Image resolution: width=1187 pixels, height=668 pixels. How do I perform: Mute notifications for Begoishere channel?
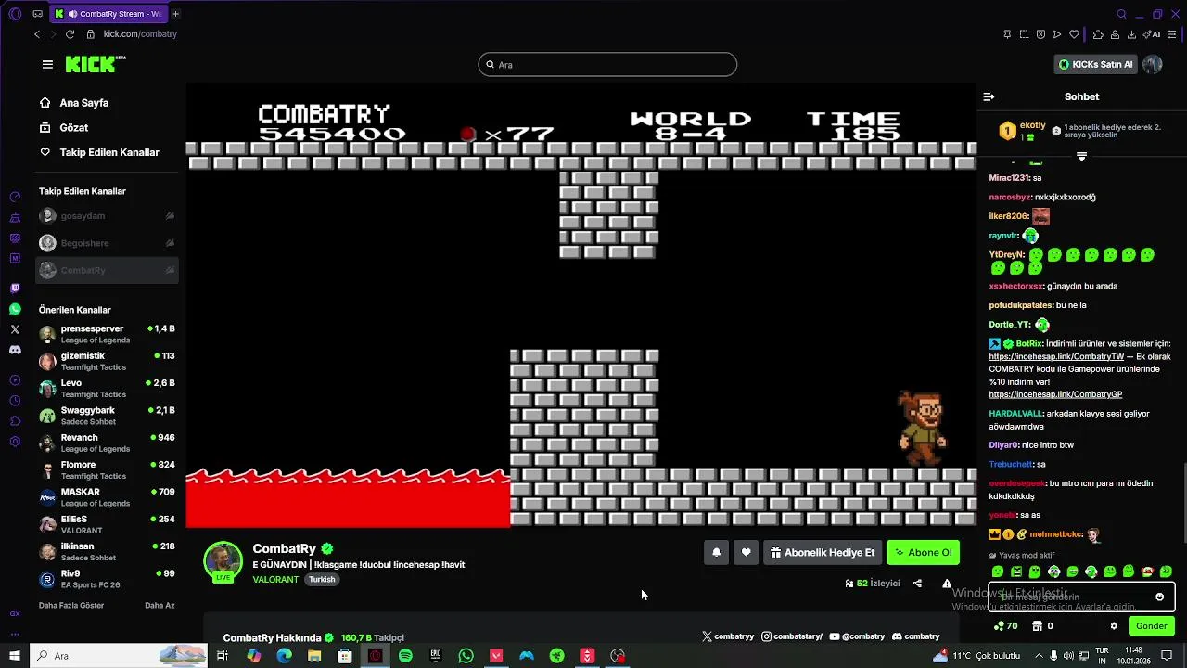click(x=170, y=243)
